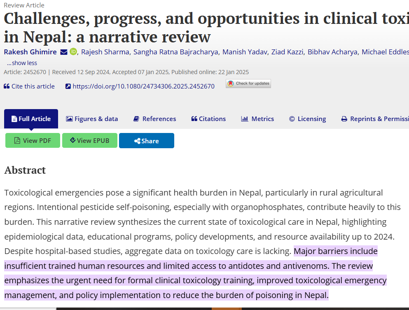The height and width of the screenshot is (310, 409).
Task: Open the article DOI link
Action: point(143,86)
